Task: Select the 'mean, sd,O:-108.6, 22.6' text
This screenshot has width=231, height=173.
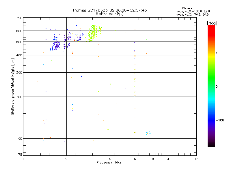Action: pos(193,11)
